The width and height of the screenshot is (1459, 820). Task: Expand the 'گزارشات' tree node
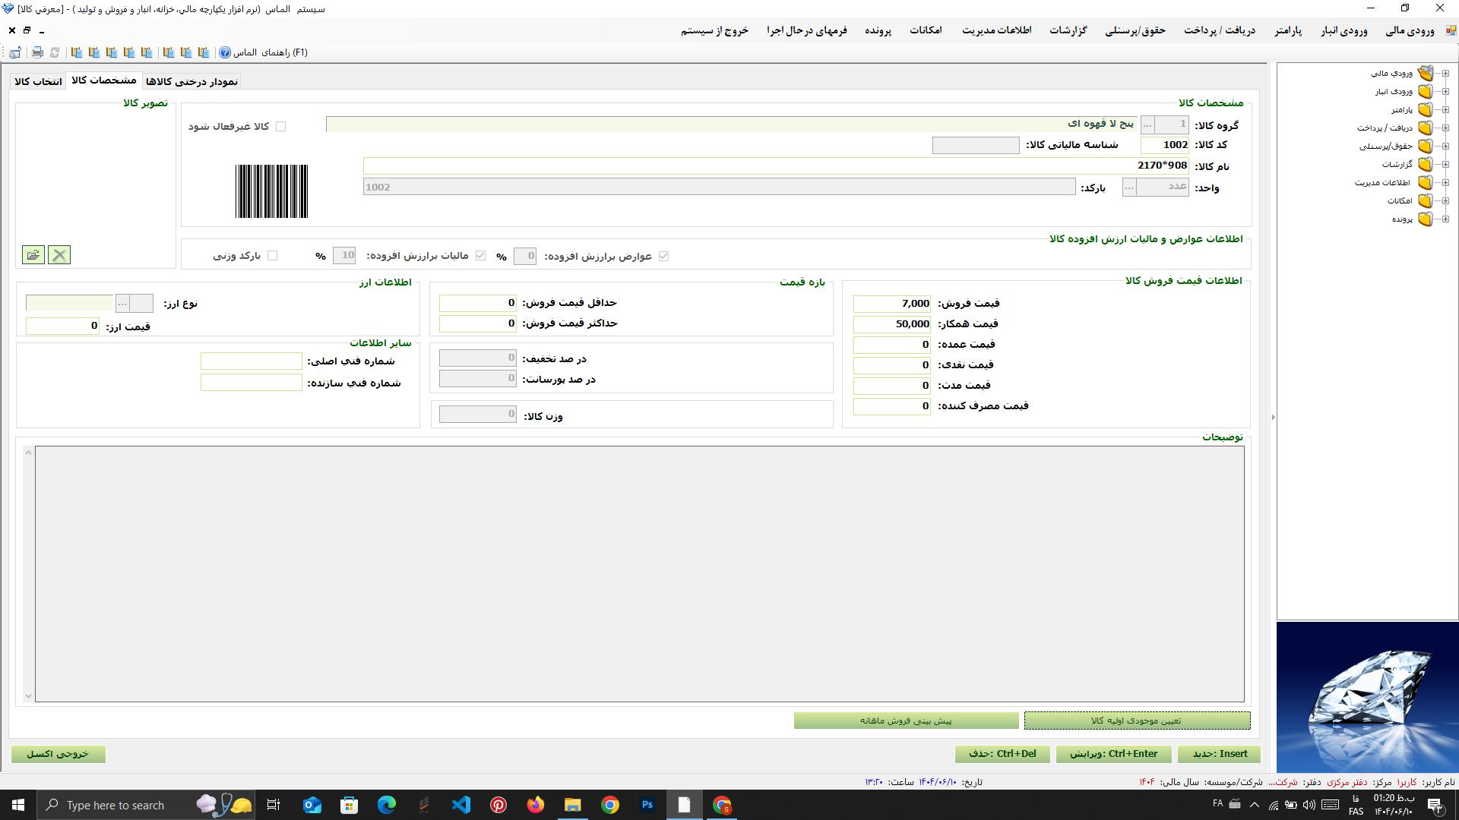(x=1445, y=164)
